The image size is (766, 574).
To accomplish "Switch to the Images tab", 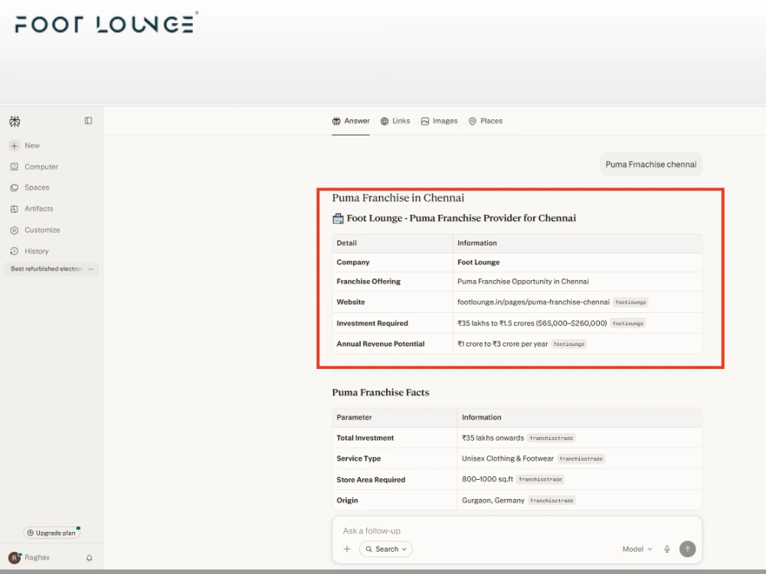I will pos(439,121).
